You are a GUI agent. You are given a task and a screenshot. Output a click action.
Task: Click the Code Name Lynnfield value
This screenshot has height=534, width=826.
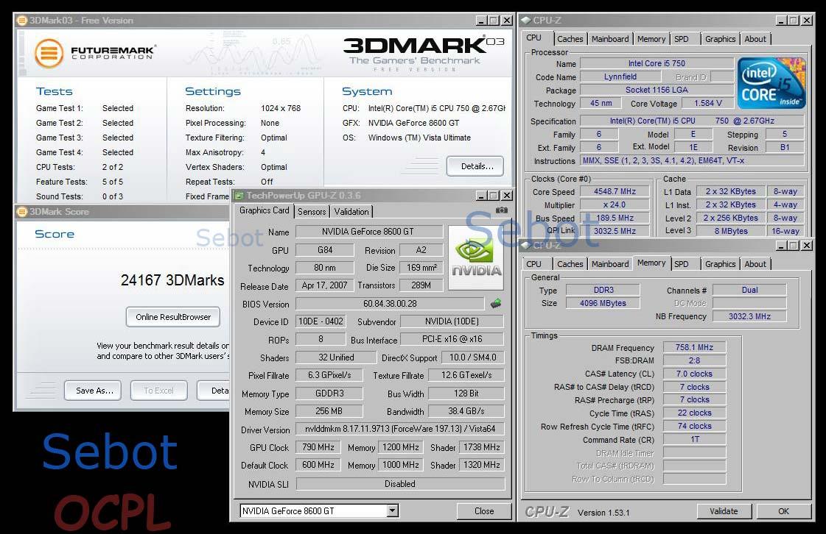[620, 76]
